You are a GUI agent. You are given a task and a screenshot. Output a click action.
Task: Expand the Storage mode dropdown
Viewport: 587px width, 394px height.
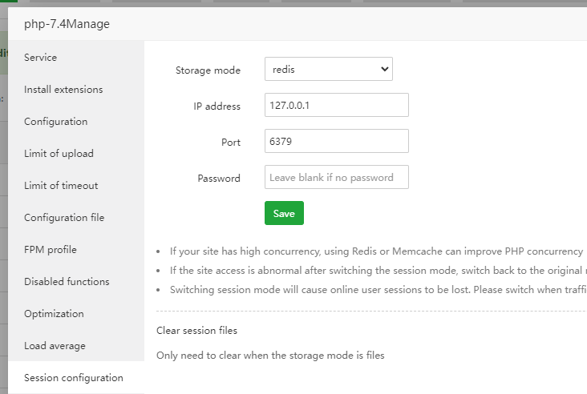point(328,70)
